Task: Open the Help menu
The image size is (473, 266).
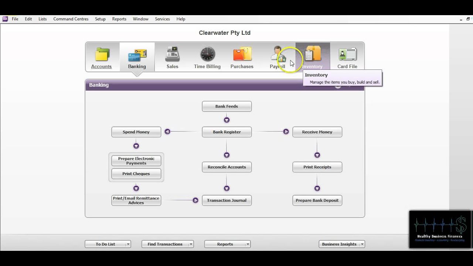Action: (181, 19)
